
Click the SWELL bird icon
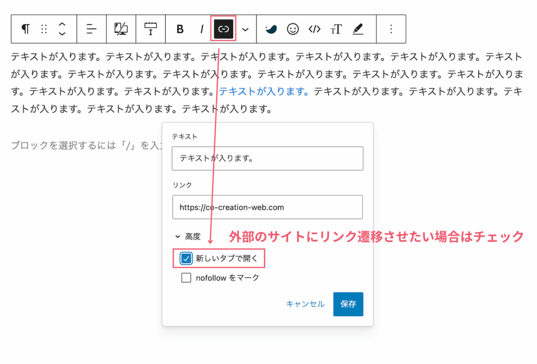click(x=271, y=29)
